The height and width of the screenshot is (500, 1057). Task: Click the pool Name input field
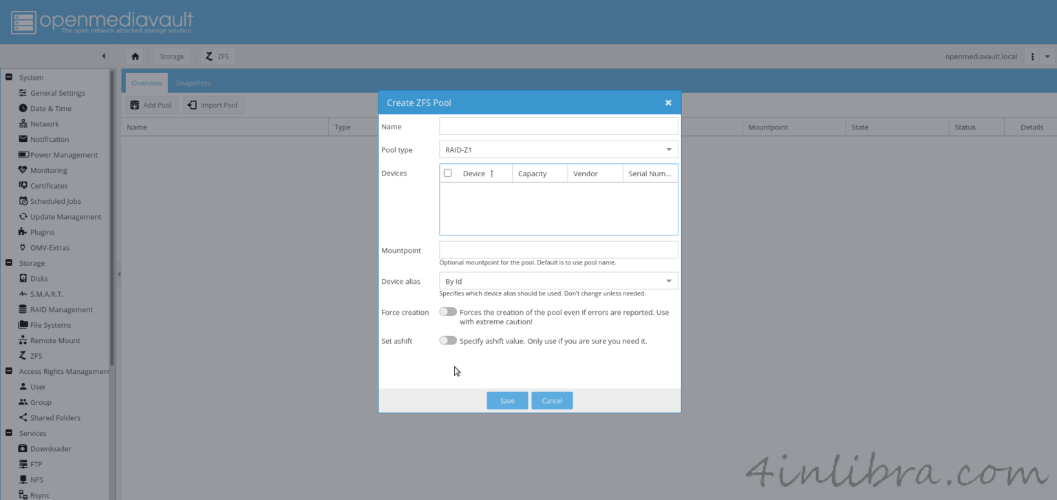coord(558,126)
